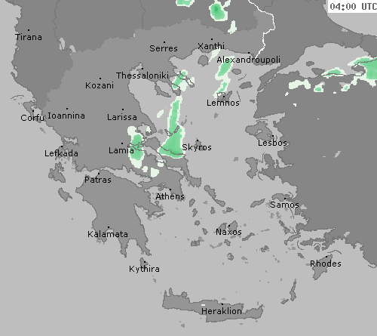The width and height of the screenshot is (377, 336).
Task: Click the Lesbos island label
Action: coord(272,143)
